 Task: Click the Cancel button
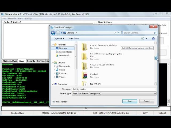pos(147,101)
